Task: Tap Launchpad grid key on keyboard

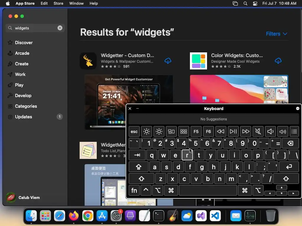Action: tap(183, 132)
